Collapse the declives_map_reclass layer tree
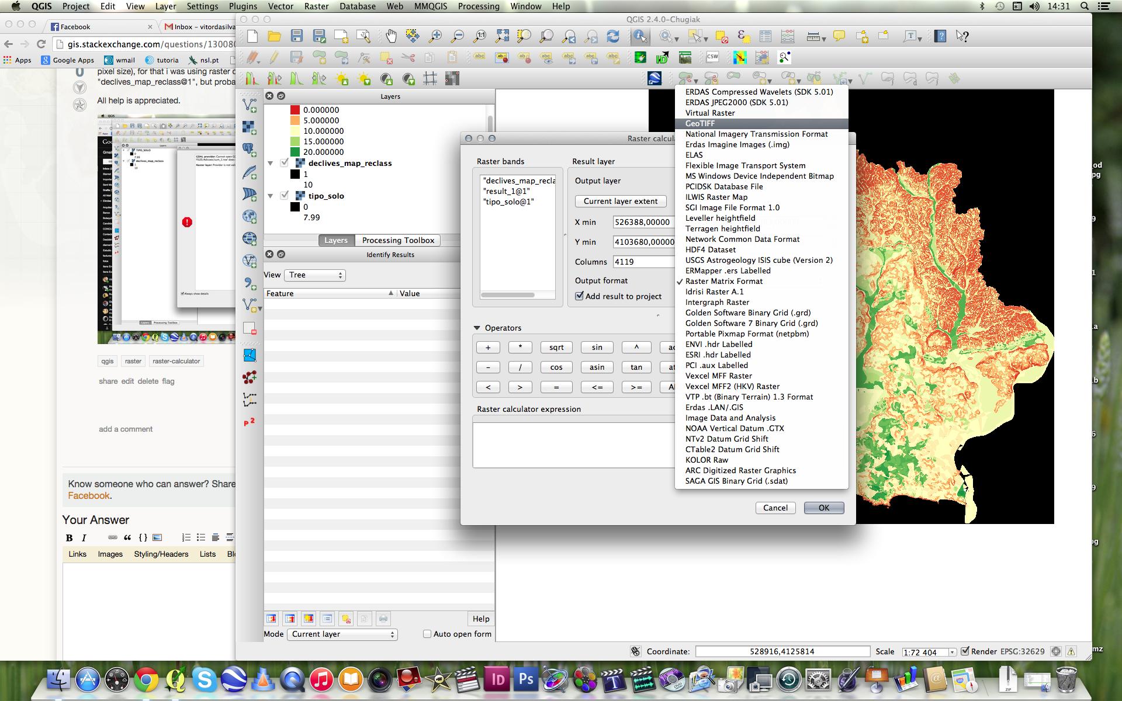The height and width of the screenshot is (701, 1122). point(271,164)
